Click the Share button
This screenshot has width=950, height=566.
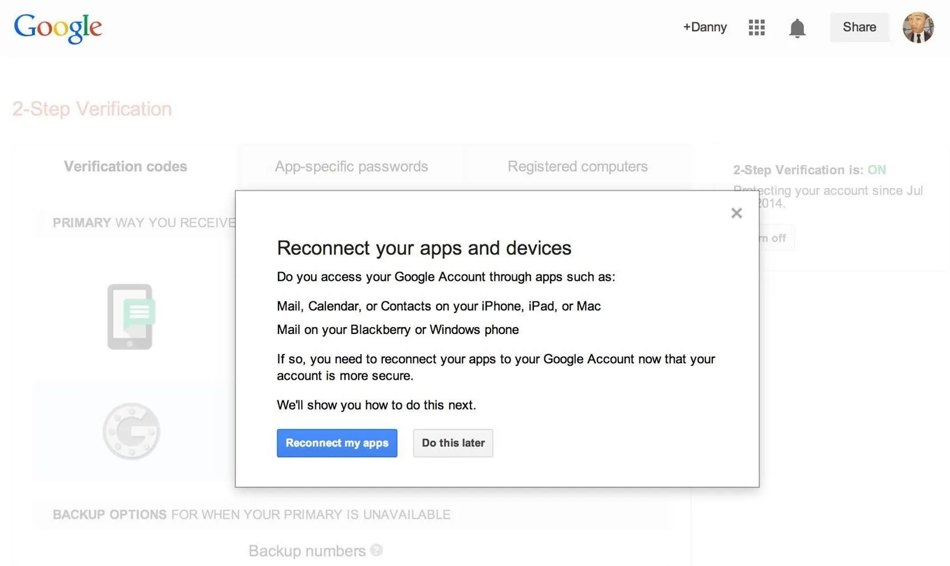(859, 27)
